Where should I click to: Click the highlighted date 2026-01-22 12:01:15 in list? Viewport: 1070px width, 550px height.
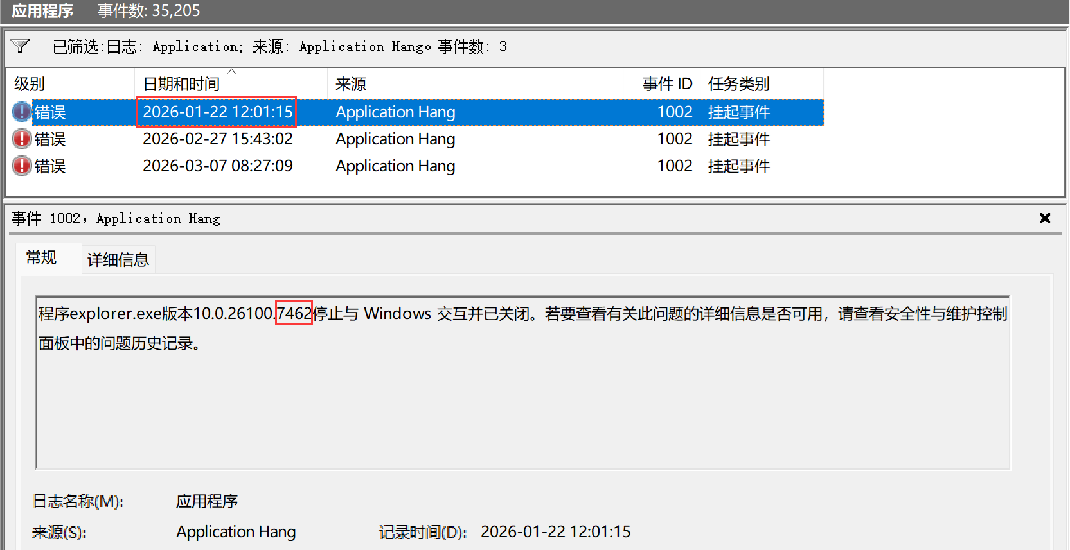(217, 112)
